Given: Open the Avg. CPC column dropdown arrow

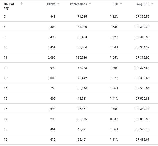Looking at the screenshot, I should (x=152, y=4).
